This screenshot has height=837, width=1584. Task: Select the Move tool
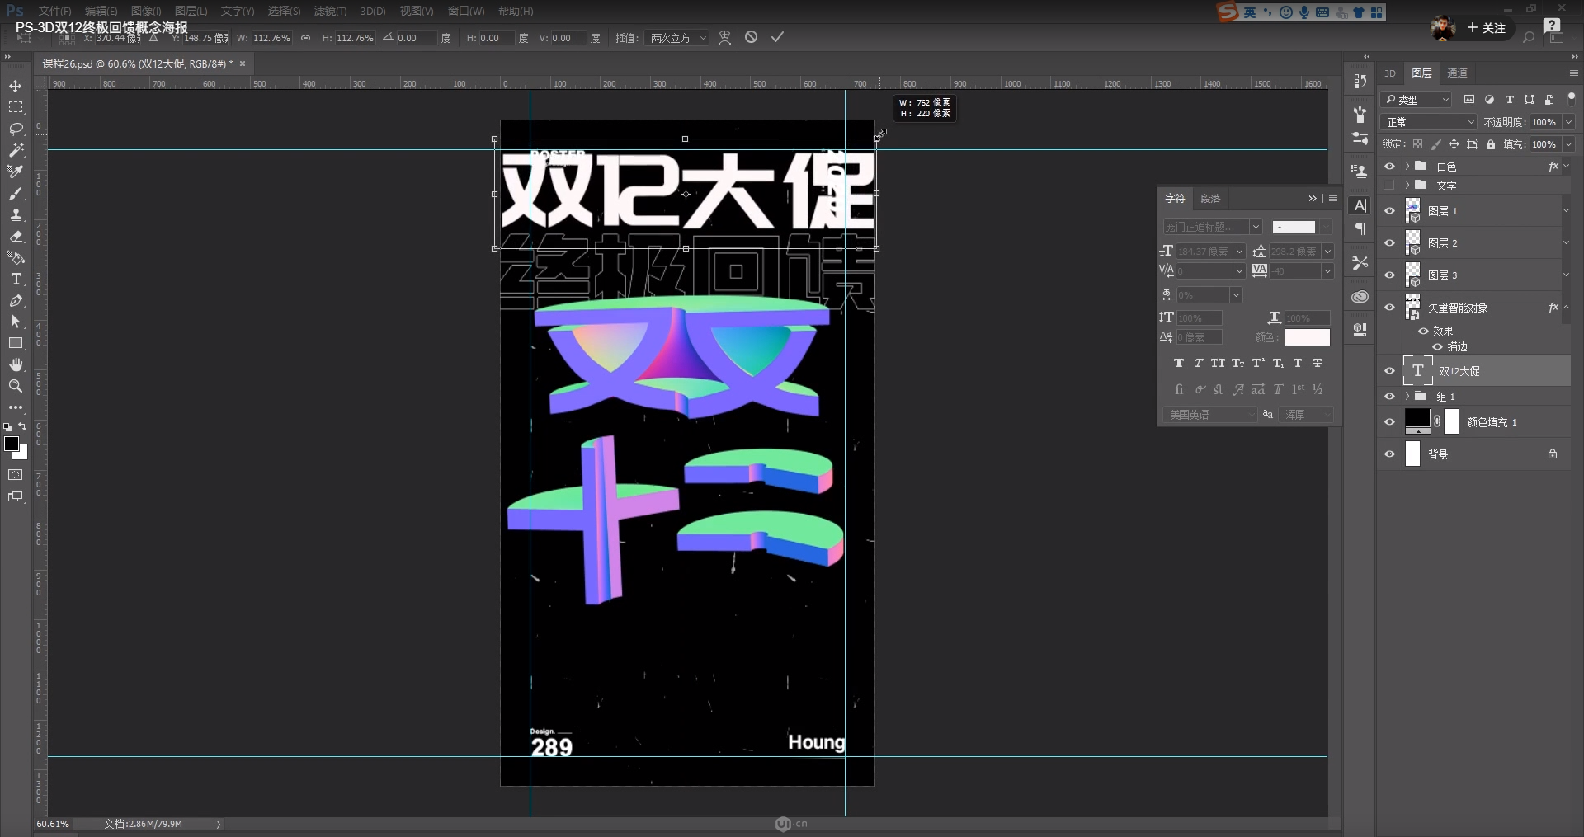[x=16, y=86]
